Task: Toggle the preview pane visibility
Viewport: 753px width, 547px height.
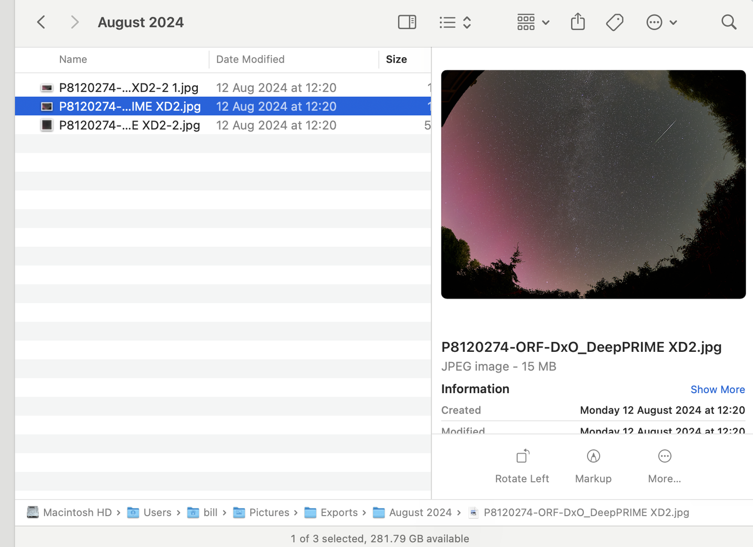Action: point(407,23)
